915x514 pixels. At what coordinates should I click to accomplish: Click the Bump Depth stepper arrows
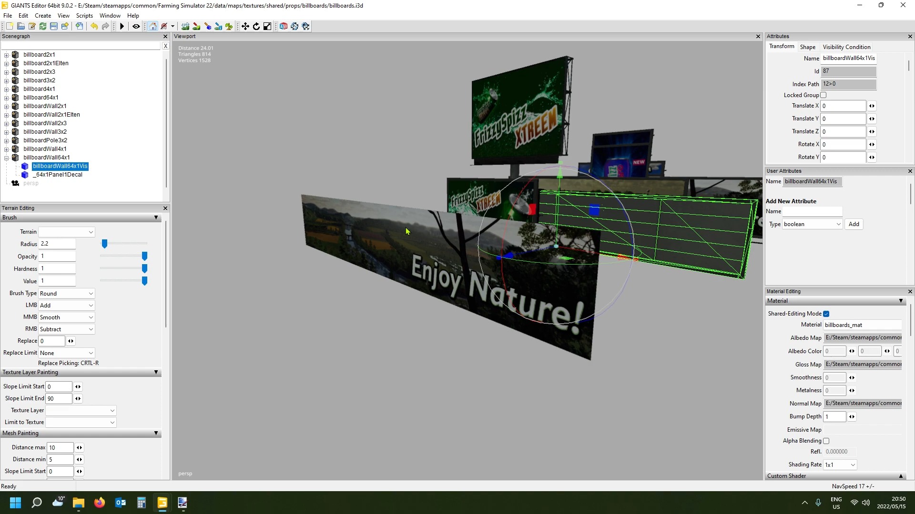(x=852, y=417)
